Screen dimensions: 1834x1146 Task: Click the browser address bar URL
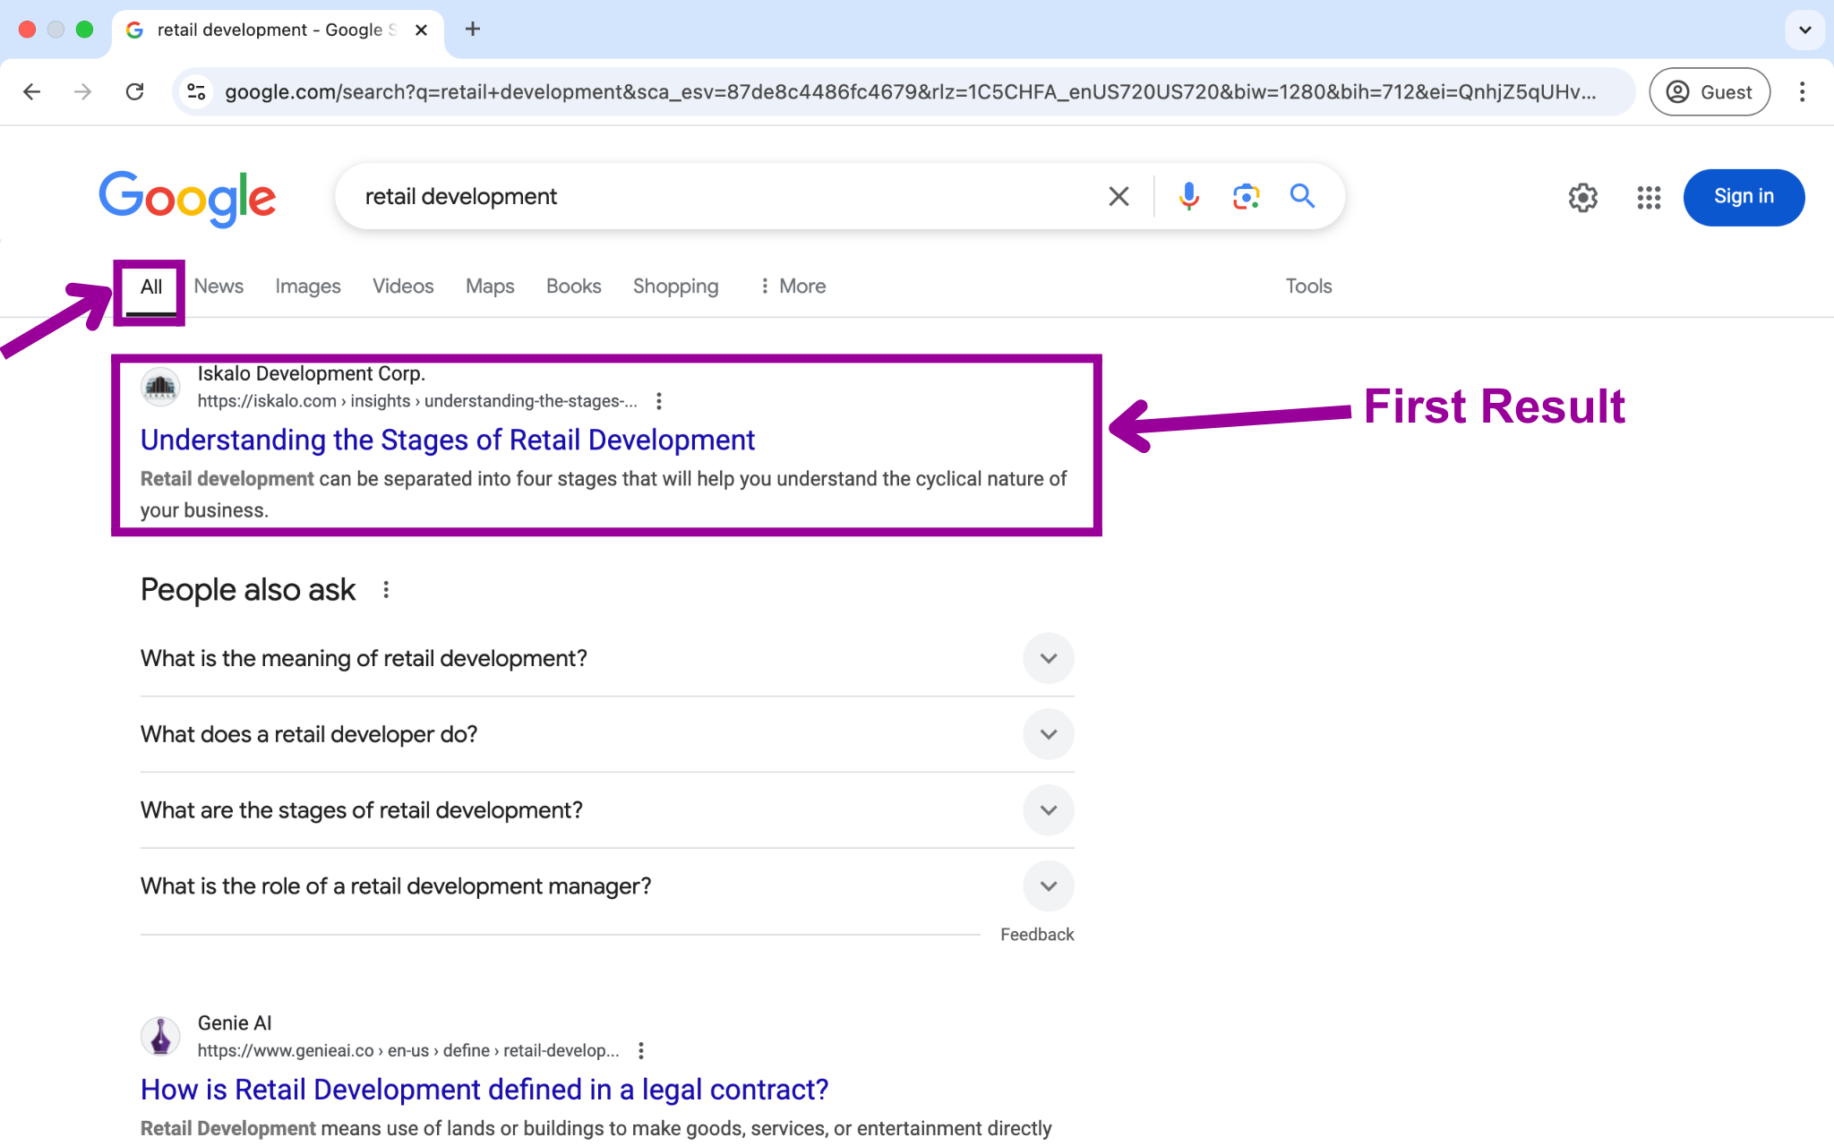[910, 92]
